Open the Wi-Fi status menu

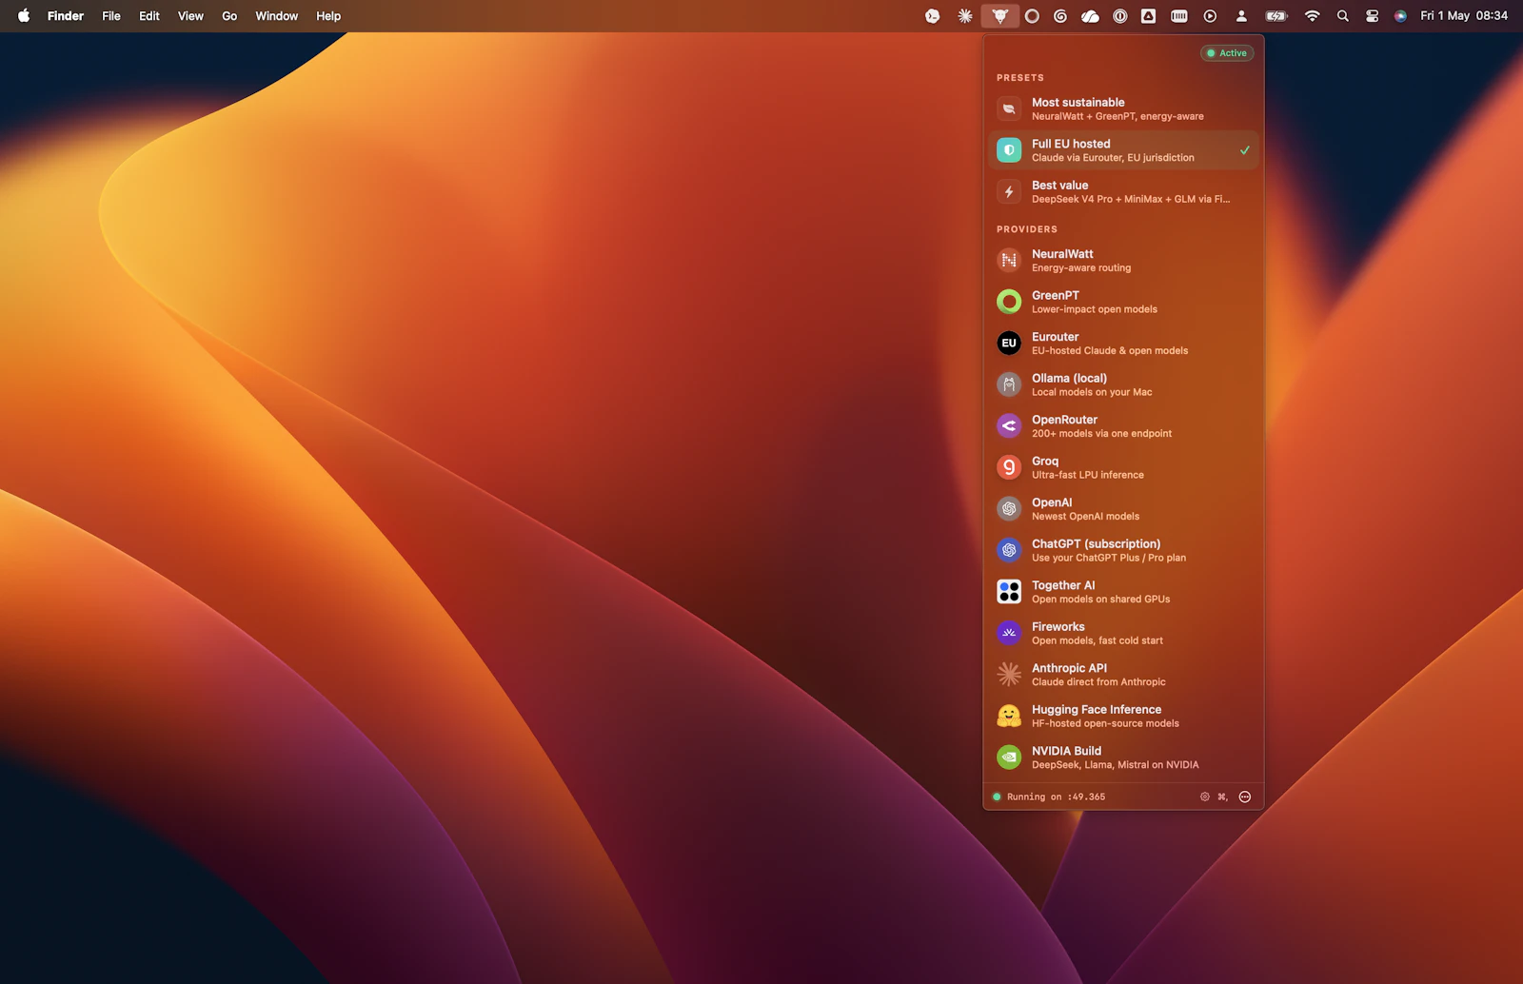(1312, 16)
